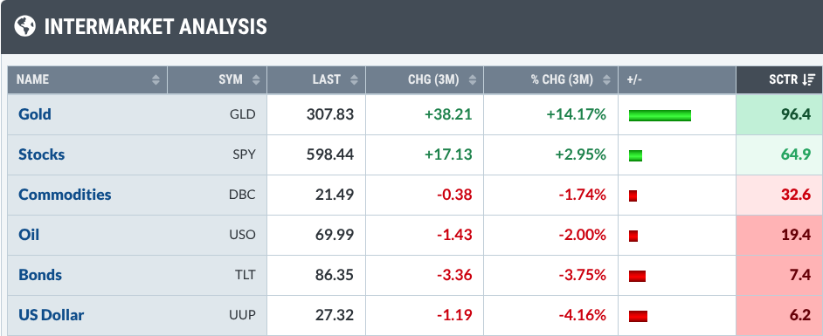
Task: Select the Oil link
Action: coord(29,235)
